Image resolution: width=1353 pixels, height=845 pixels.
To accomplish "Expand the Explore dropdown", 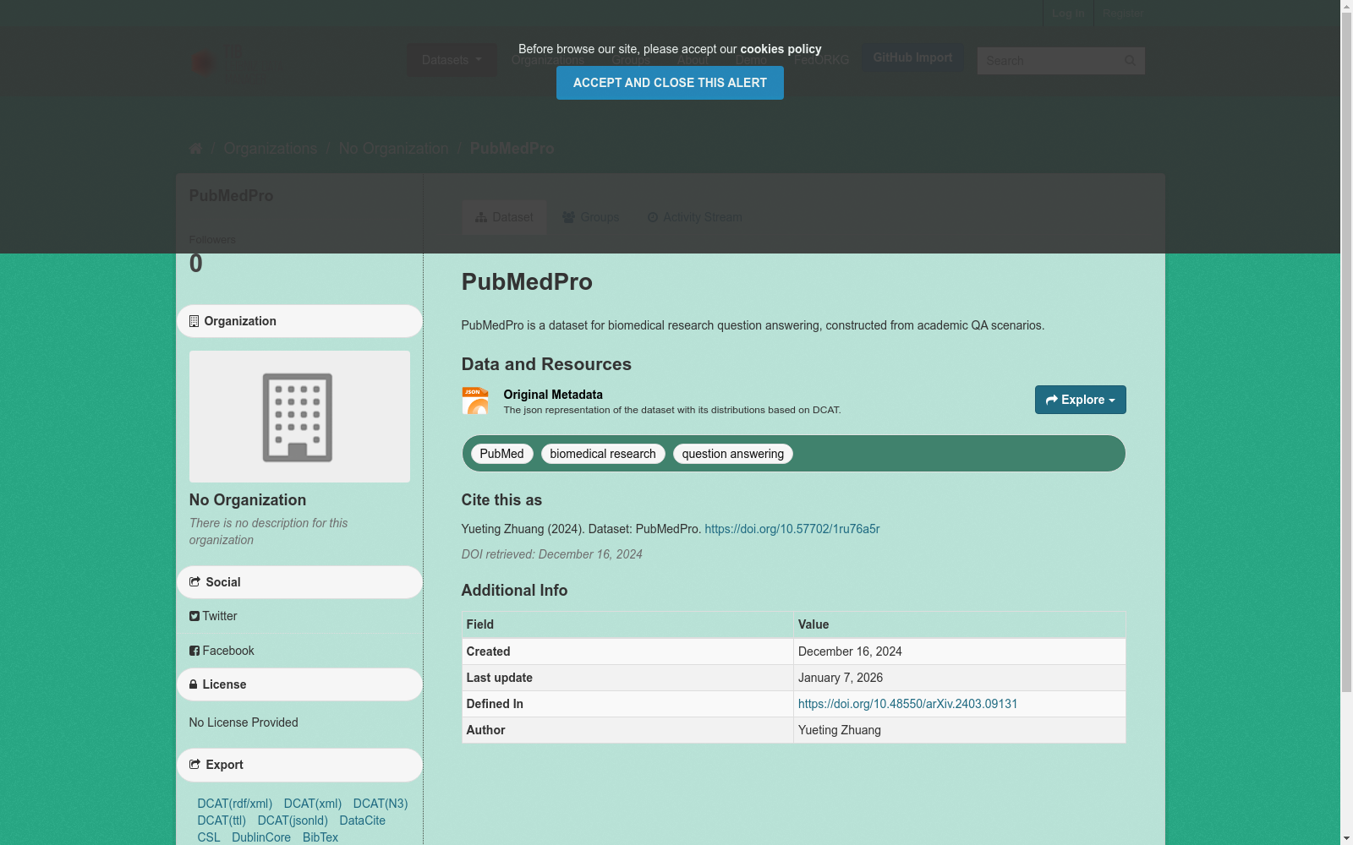I will point(1080,400).
